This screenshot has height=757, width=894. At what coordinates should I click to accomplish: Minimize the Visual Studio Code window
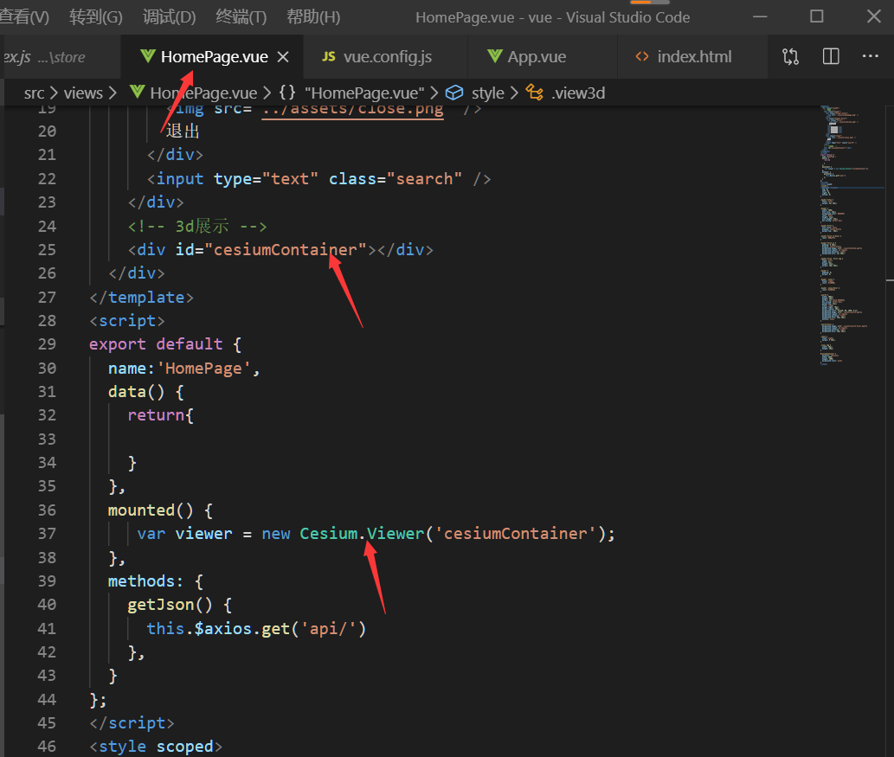click(760, 16)
